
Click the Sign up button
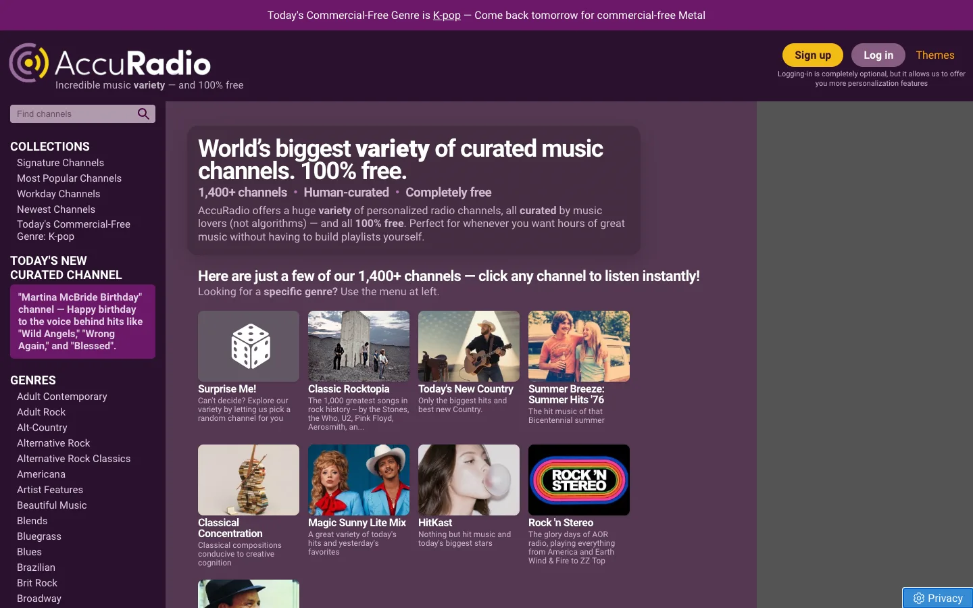[x=813, y=55]
